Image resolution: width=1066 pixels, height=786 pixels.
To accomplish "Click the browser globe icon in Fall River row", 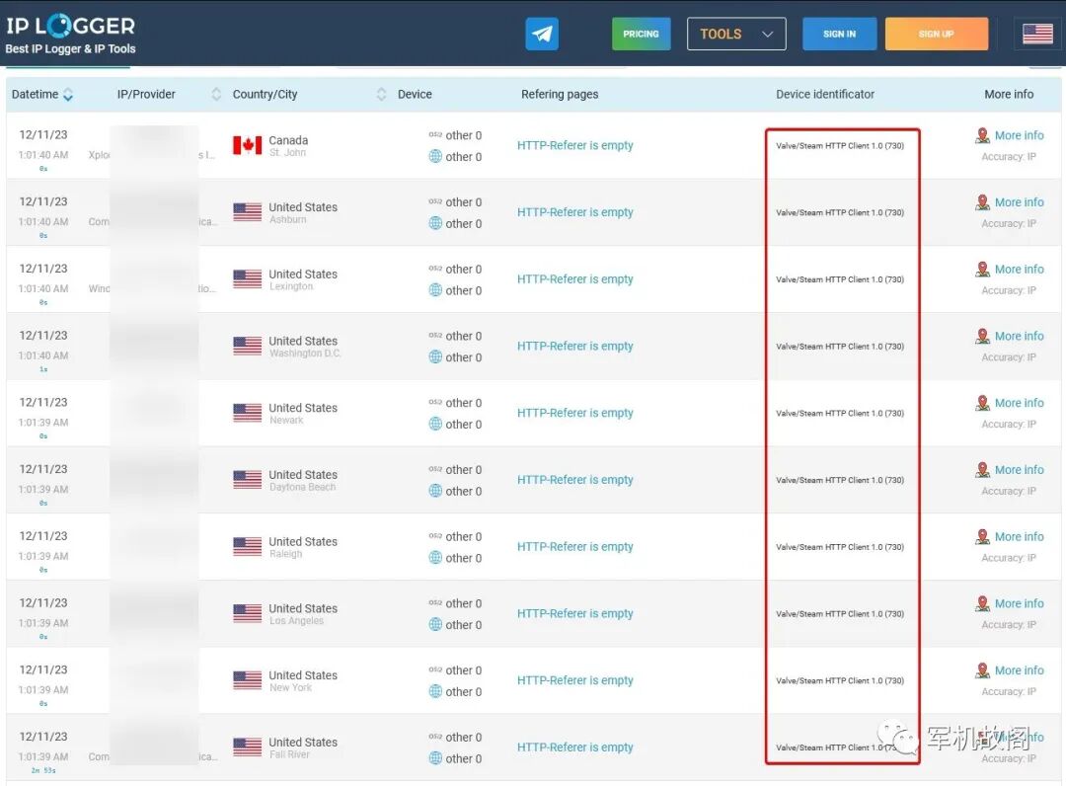I will [x=435, y=758].
